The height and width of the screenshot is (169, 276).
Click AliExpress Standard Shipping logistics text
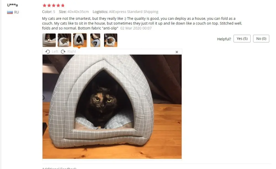click(x=134, y=12)
